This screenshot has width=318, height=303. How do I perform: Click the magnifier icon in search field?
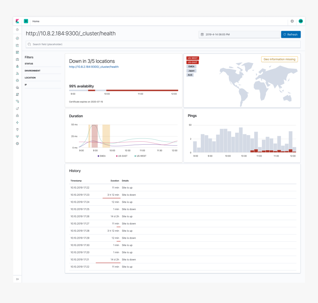pyautogui.click(x=29, y=44)
